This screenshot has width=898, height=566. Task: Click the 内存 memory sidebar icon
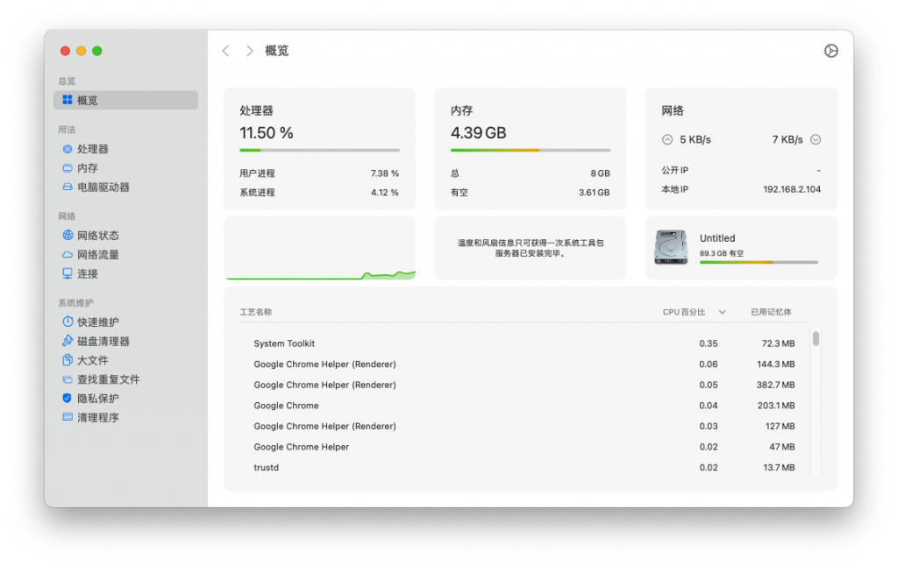(67, 167)
